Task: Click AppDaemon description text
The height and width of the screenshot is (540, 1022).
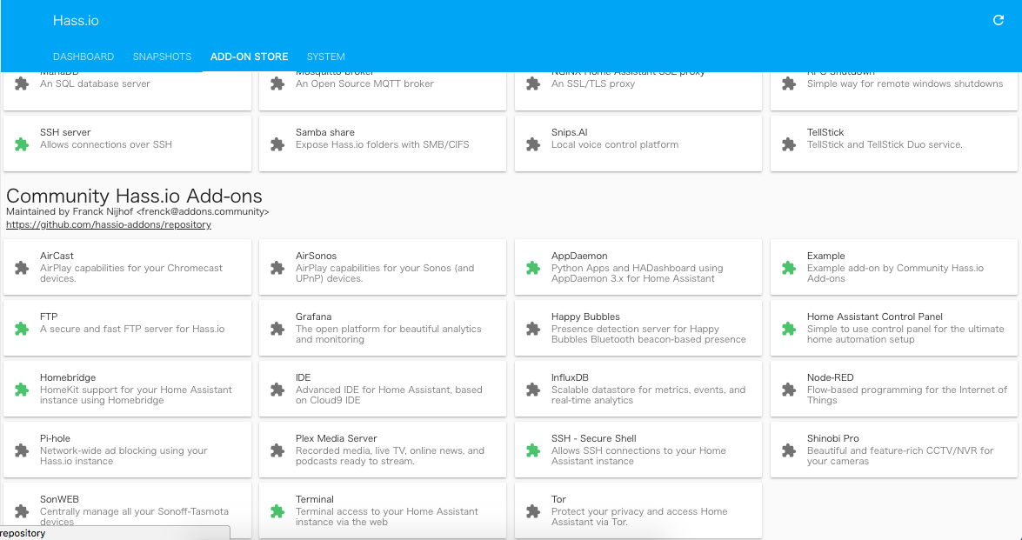Action: click(637, 273)
